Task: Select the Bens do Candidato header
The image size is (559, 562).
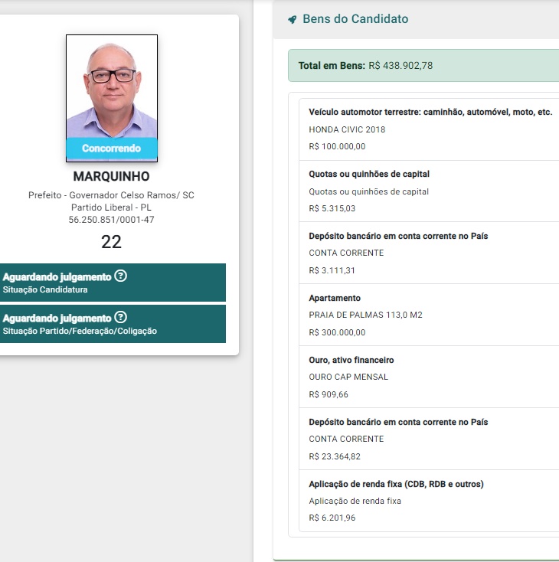Action: (x=355, y=19)
